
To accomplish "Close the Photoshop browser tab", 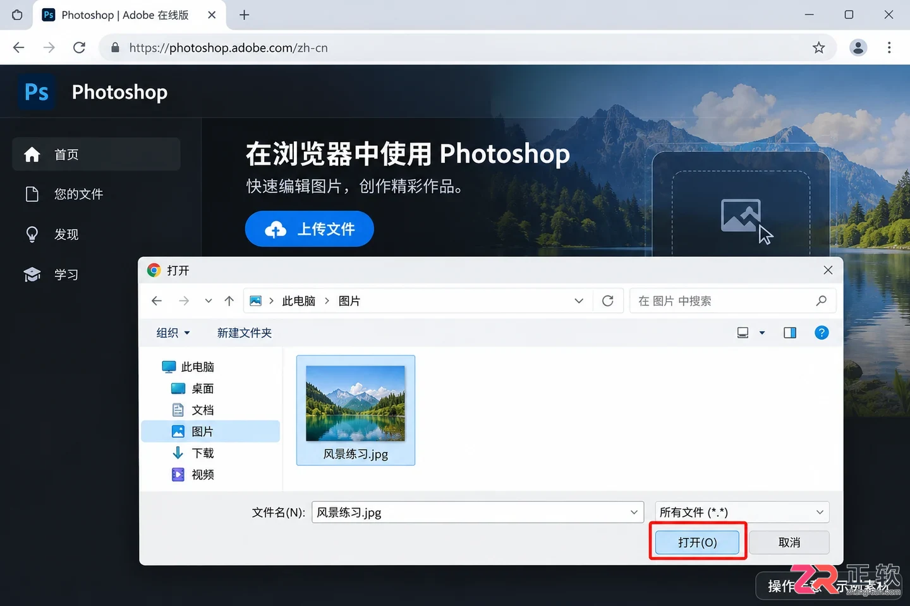I will click(x=212, y=15).
